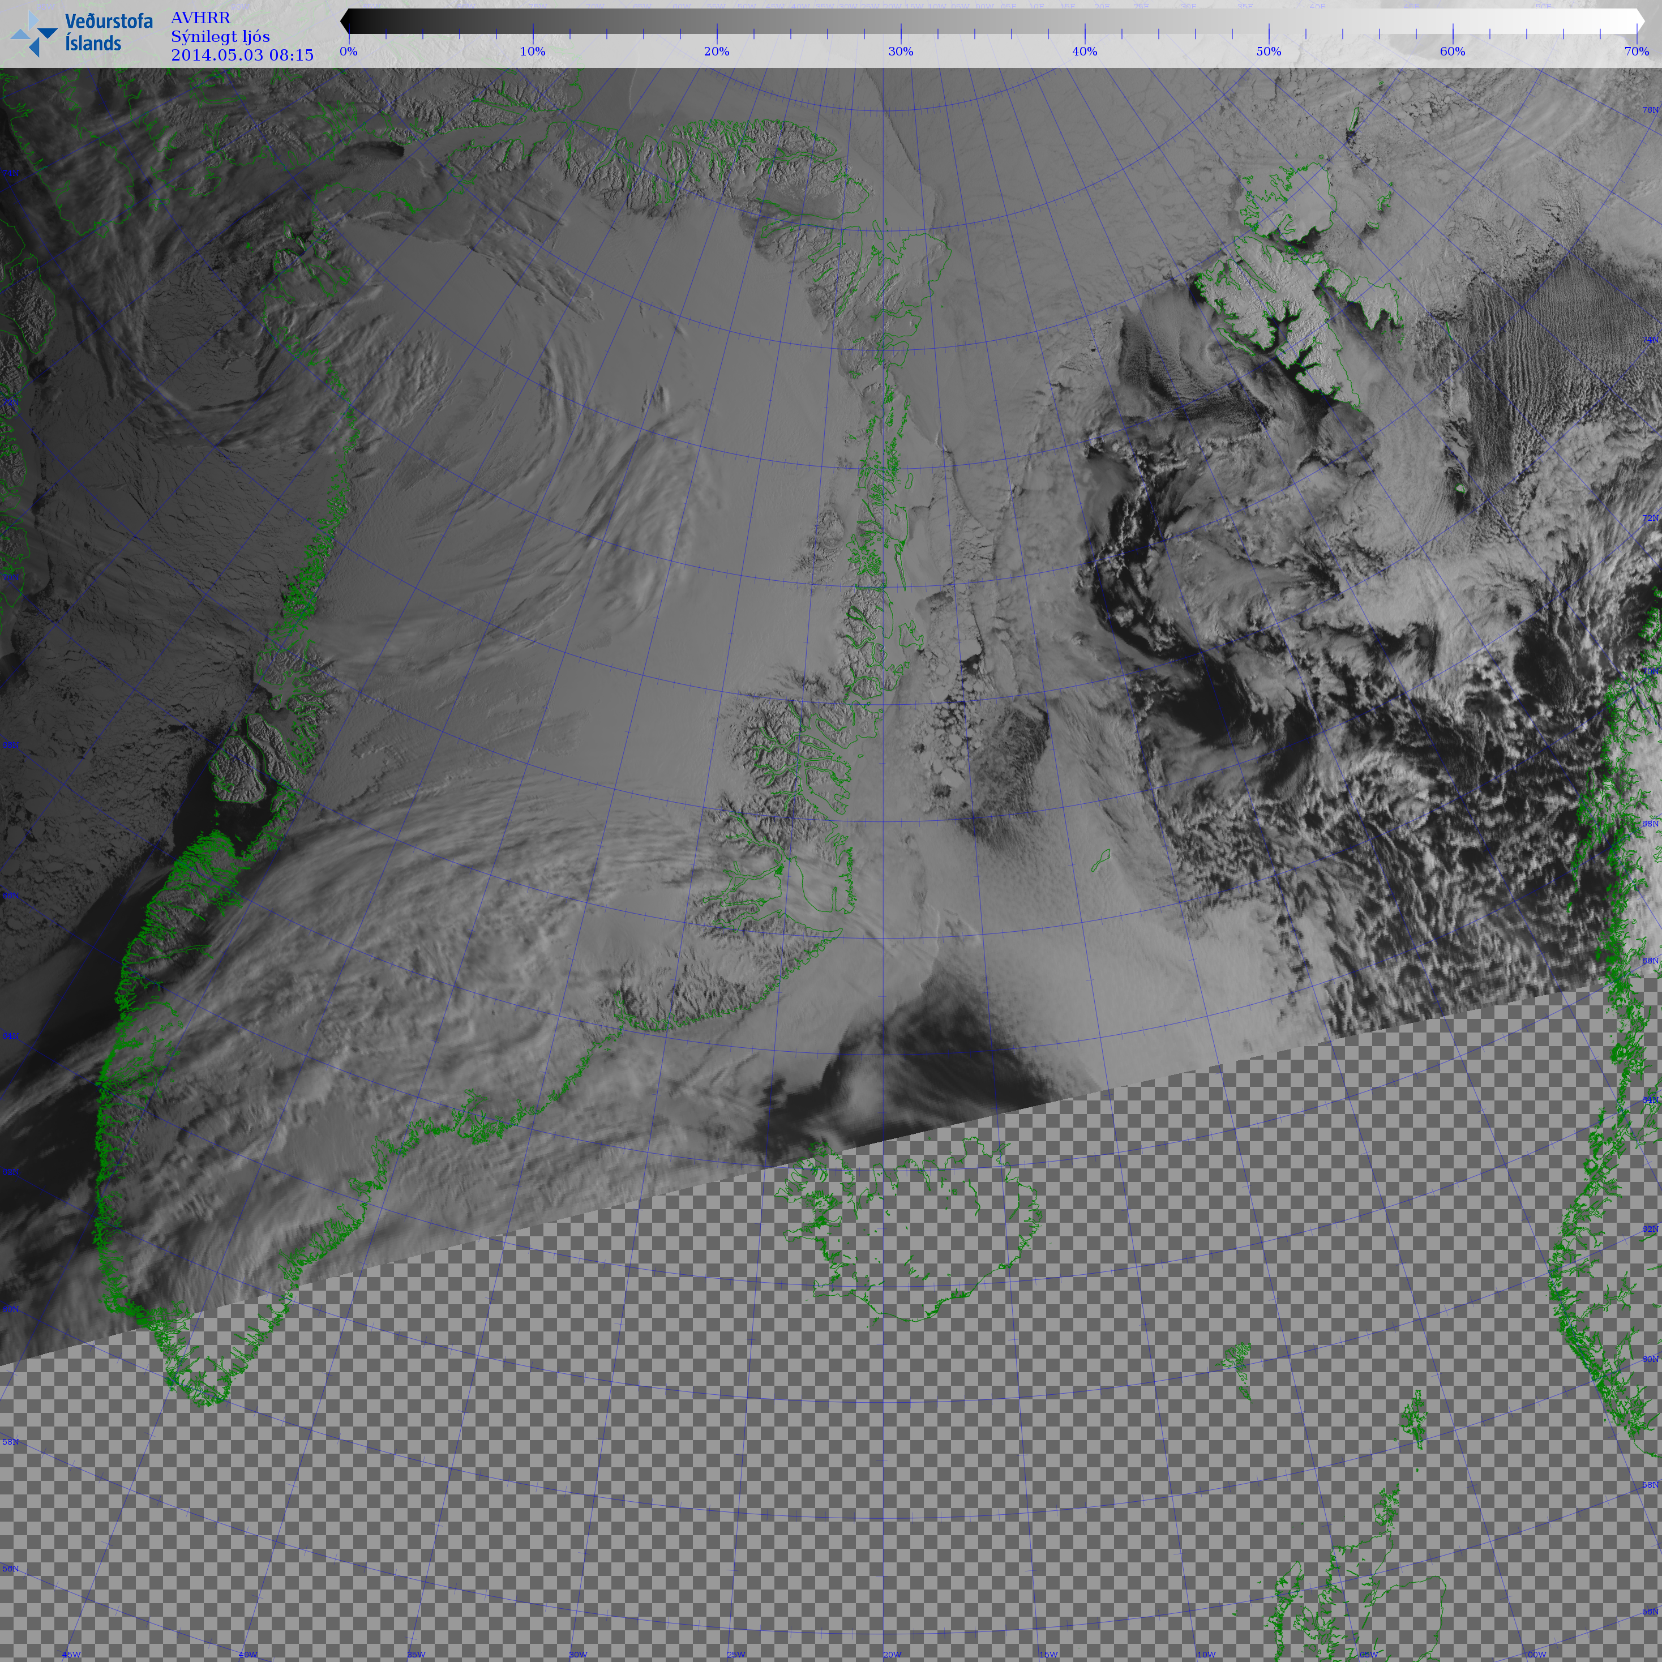
Task: Click the 70% label on the scale
Action: [x=1636, y=52]
